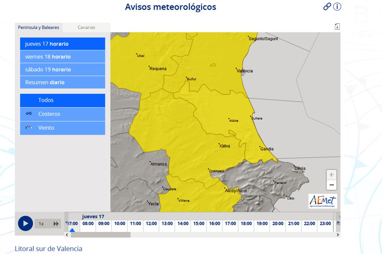Viewport: 382px width, 254px height.
Task: Click Utiel on the map
Action: [x=140, y=56]
